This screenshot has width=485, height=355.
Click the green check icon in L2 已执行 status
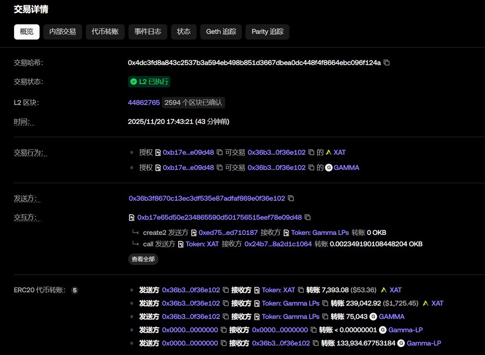[x=133, y=82]
